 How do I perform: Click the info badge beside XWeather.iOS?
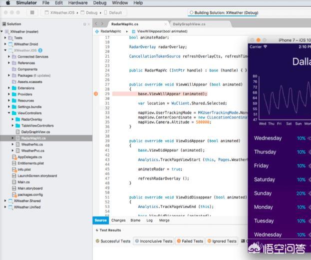click(40, 50)
